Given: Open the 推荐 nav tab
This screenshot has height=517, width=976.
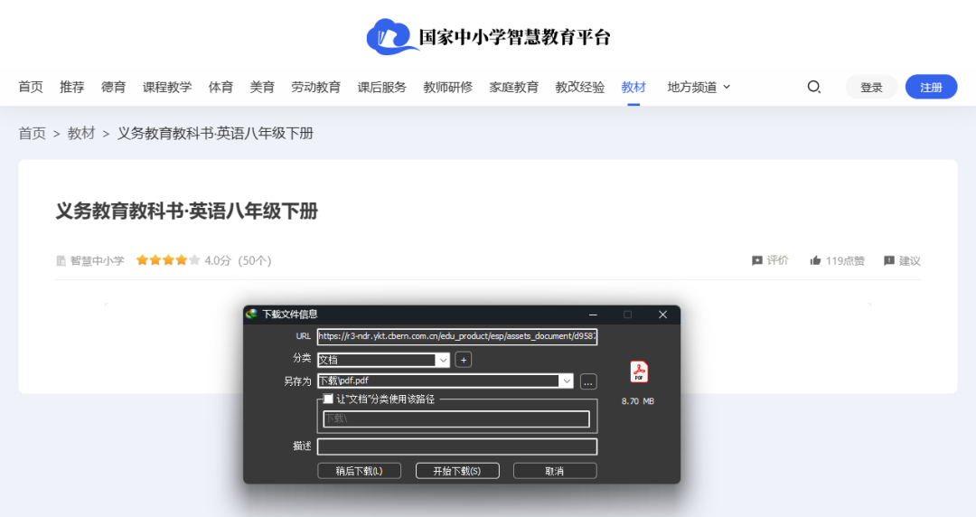Looking at the screenshot, I should click(71, 87).
